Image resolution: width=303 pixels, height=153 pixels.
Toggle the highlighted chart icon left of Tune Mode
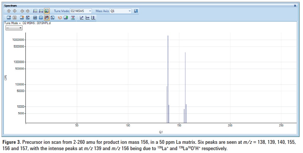coord(47,11)
